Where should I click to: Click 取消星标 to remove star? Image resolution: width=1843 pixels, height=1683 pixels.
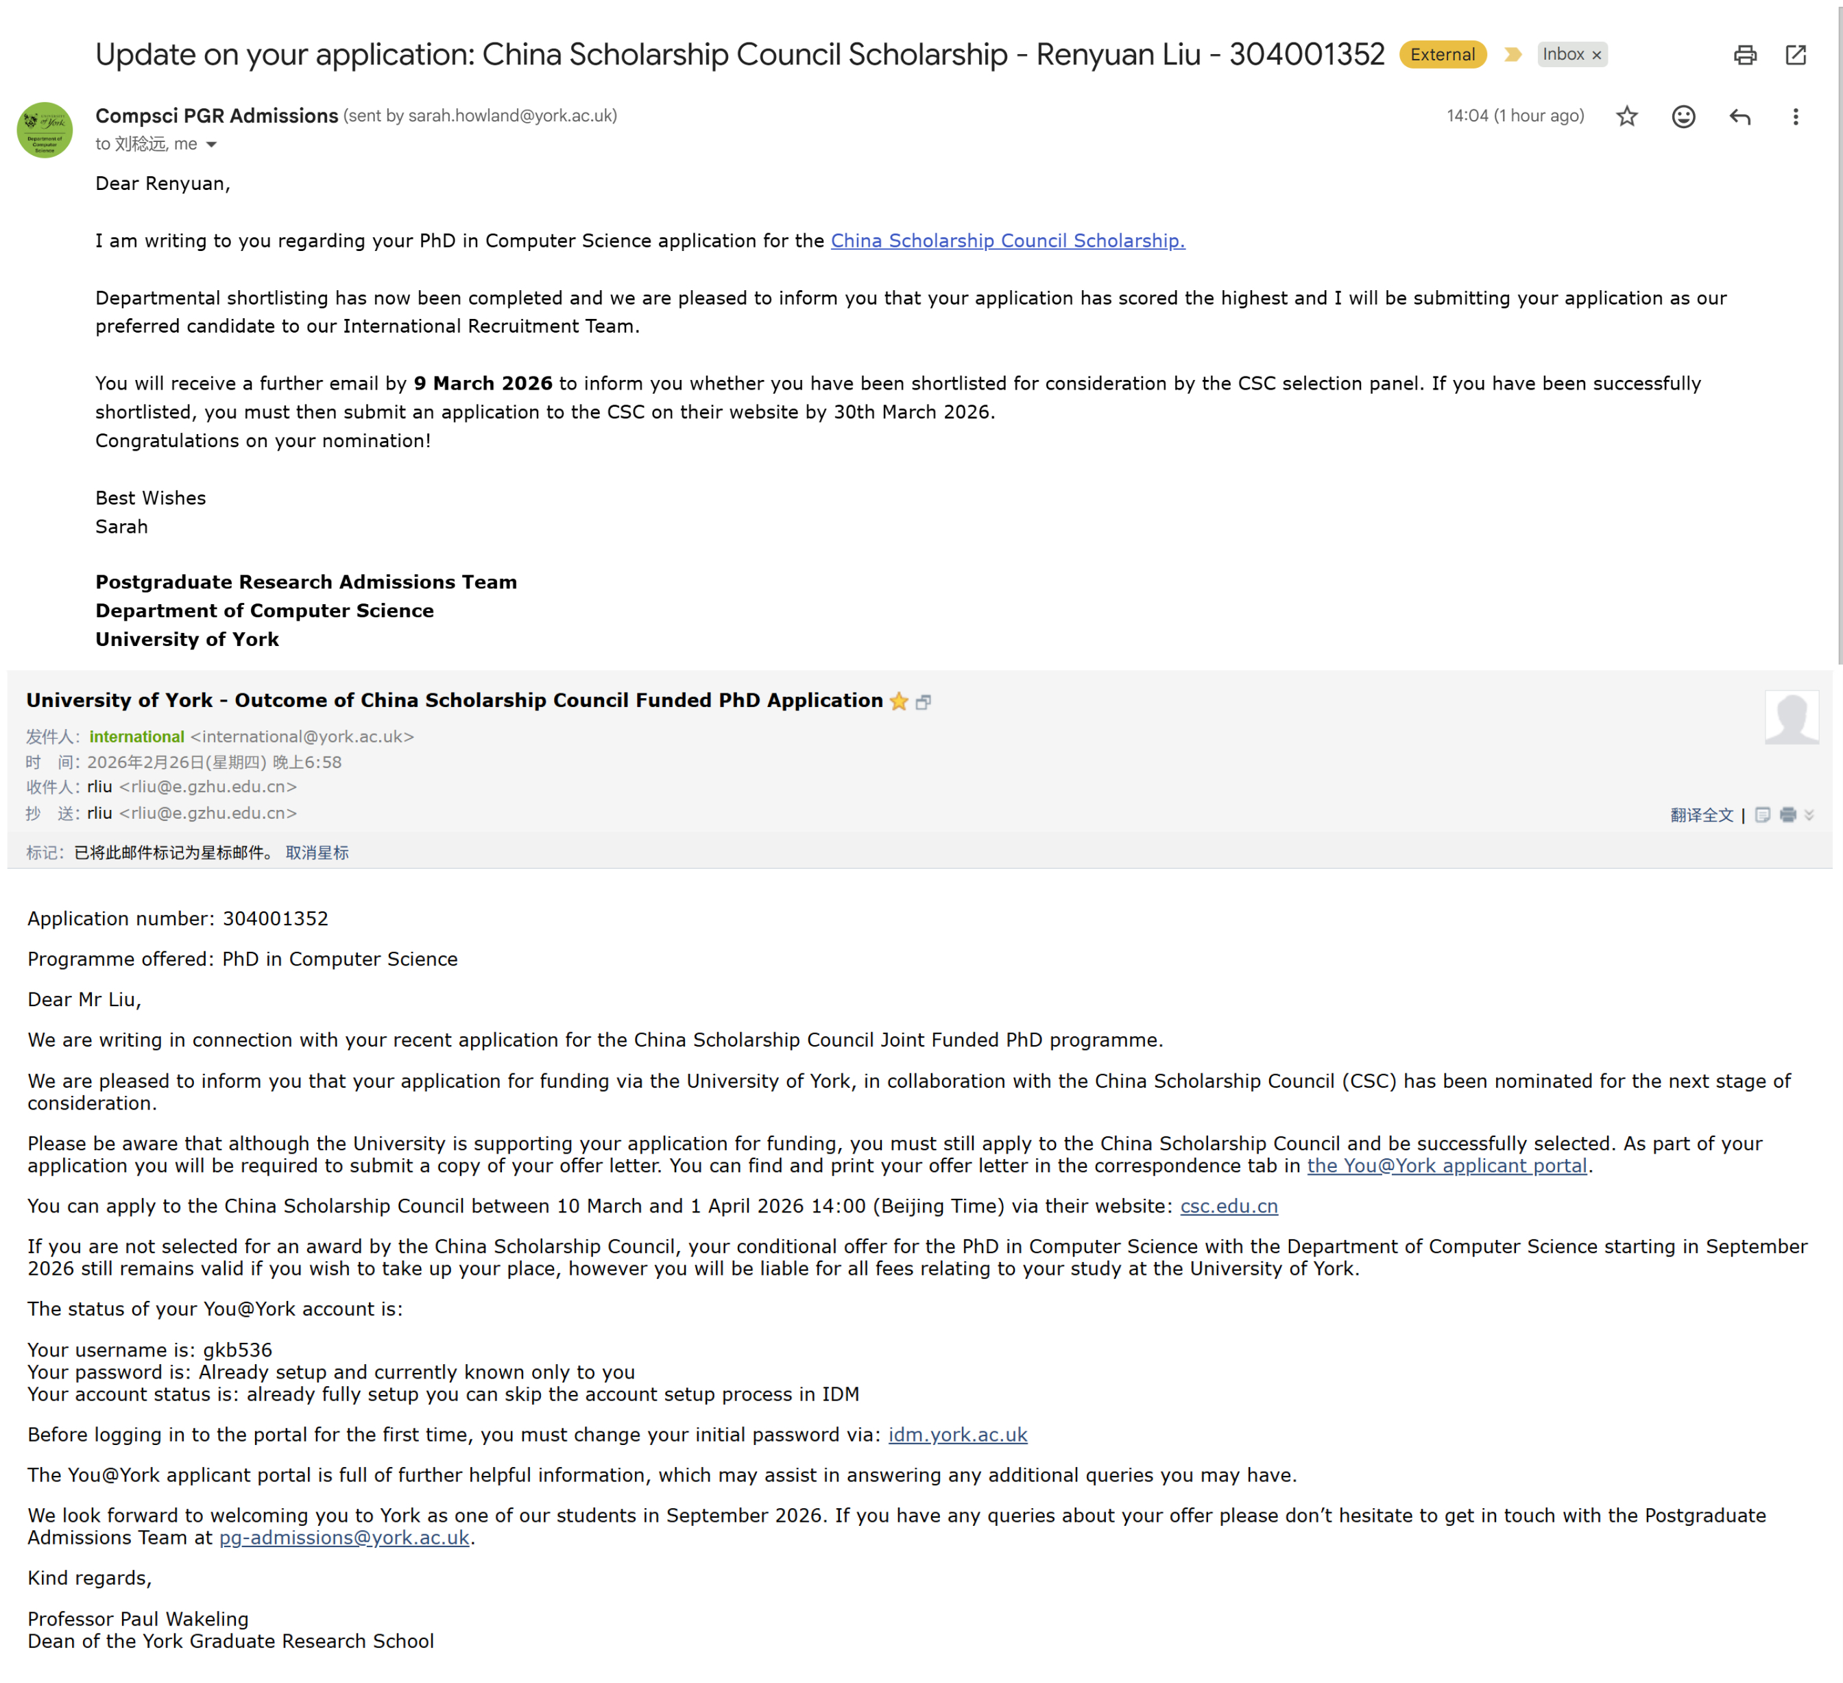[317, 852]
